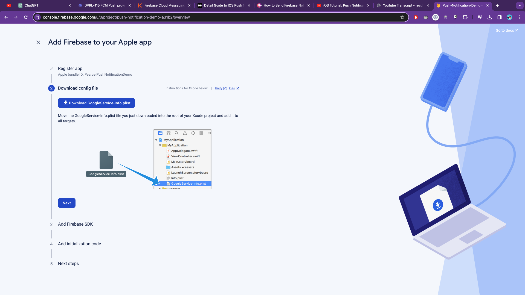The height and width of the screenshot is (295, 525).
Task: Select the Add initialization code step
Action: coord(79,244)
